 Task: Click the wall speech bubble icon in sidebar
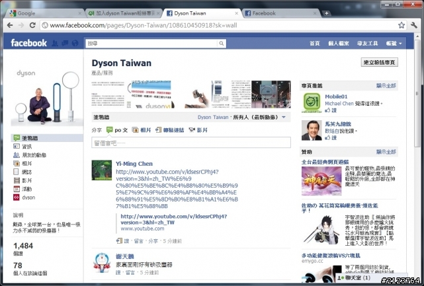click(x=17, y=138)
